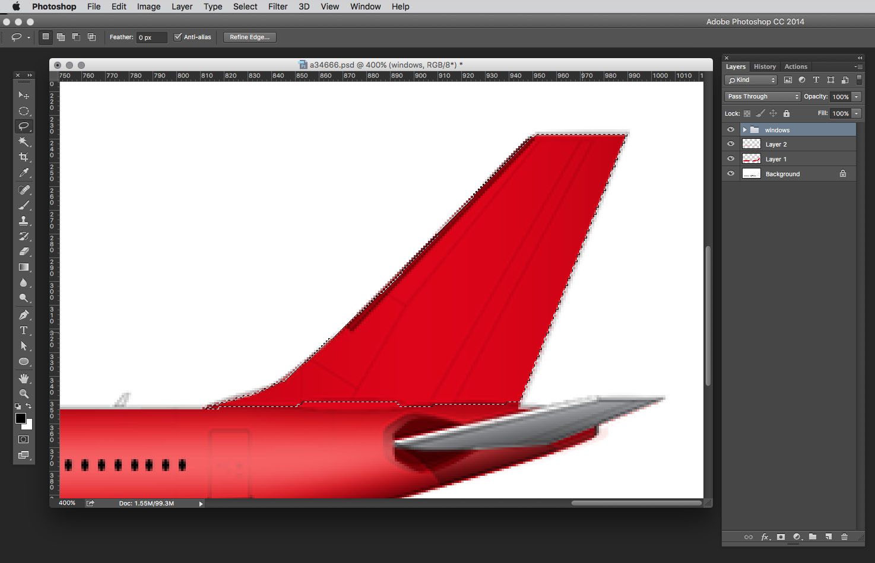875x563 pixels.
Task: Select the Horizontal Type tool
Action: pyautogui.click(x=24, y=330)
